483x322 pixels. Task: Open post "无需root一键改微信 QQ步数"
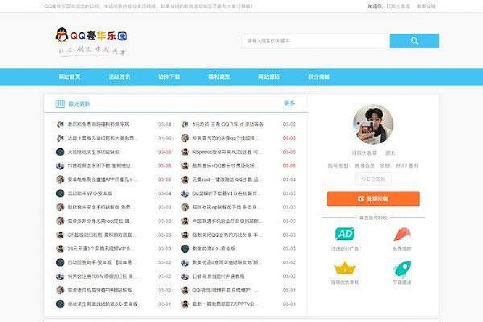pyautogui.click(x=226, y=179)
